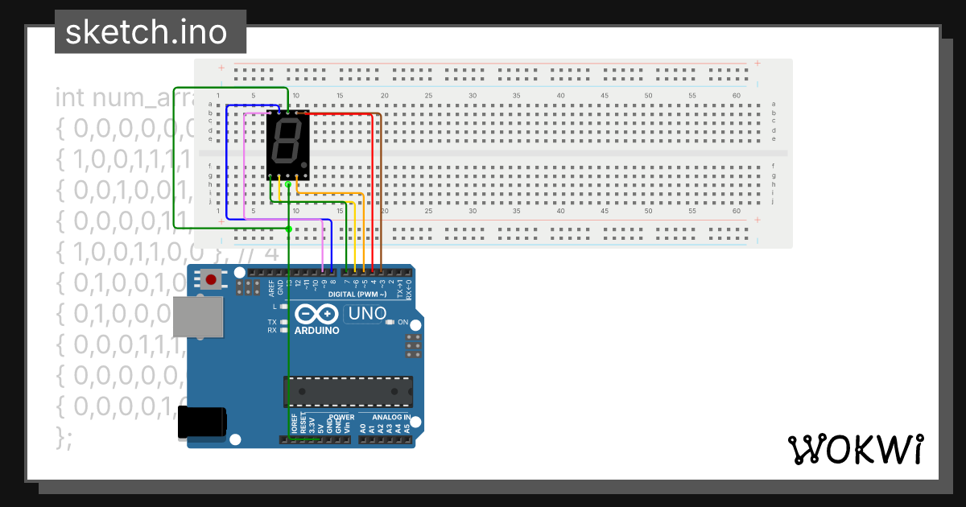Click the DIGITAL (PWM ~) header label
The width and height of the screenshot is (966, 507).
tap(357, 295)
